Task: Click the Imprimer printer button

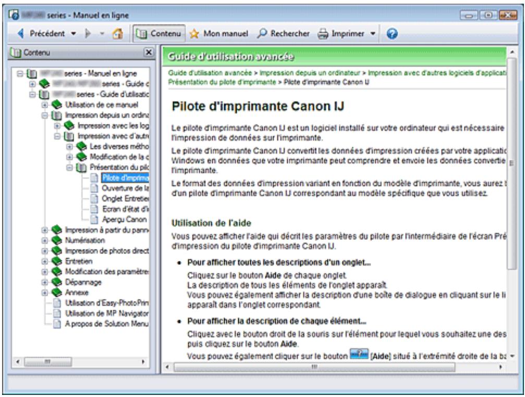Action: (340, 33)
